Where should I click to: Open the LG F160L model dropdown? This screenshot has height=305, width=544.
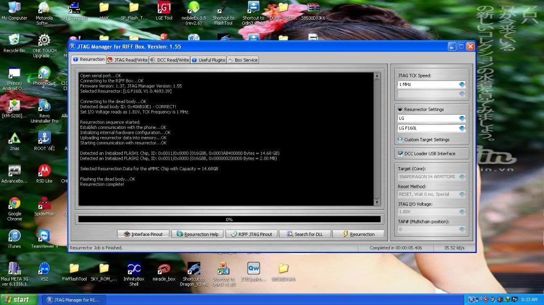(x=462, y=128)
